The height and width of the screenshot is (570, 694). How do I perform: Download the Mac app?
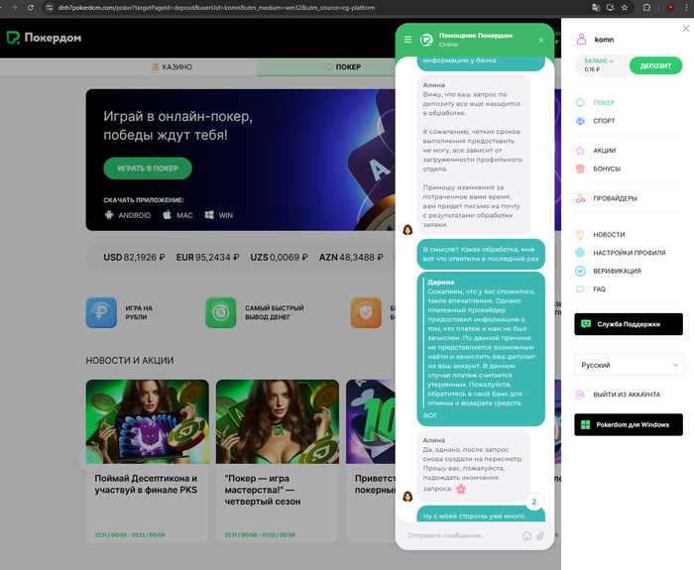pos(177,215)
